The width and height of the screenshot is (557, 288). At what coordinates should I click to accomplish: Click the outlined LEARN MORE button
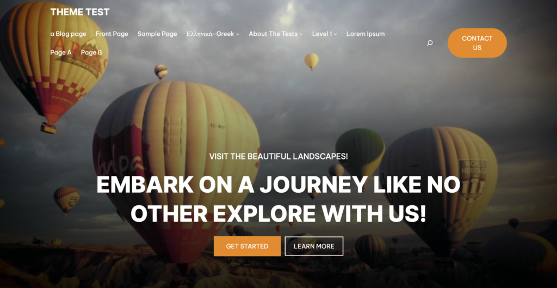point(314,246)
